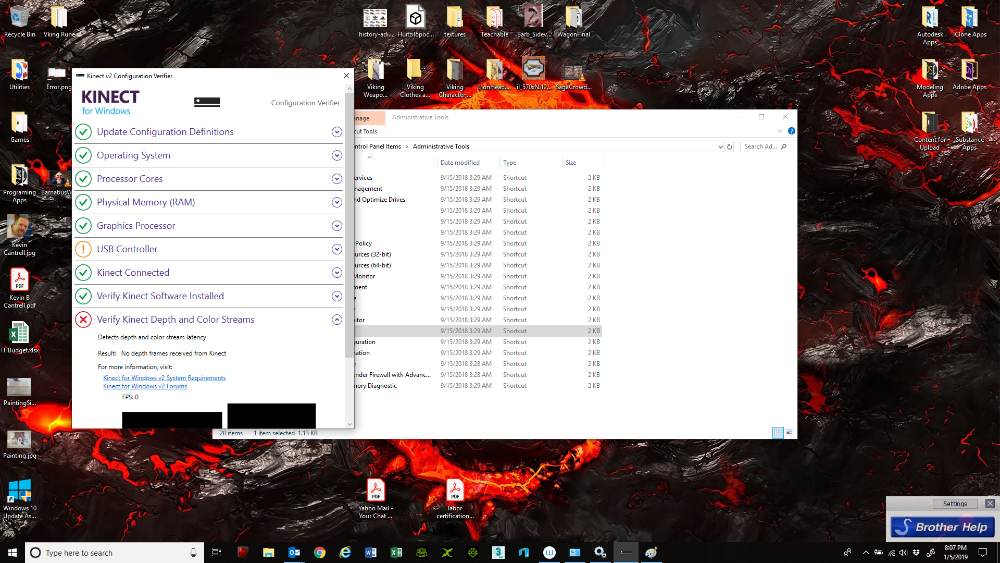Expand Verify Kinect Software Installed section
The height and width of the screenshot is (563, 1000).
pyautogui.click(x=337, y=296)
